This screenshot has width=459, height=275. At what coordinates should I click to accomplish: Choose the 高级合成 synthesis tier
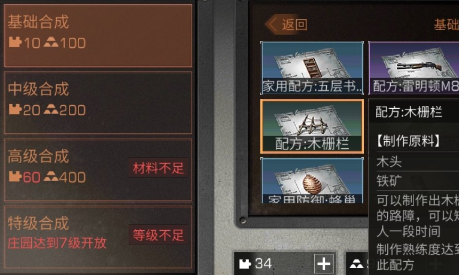click(x=98, y=170)
